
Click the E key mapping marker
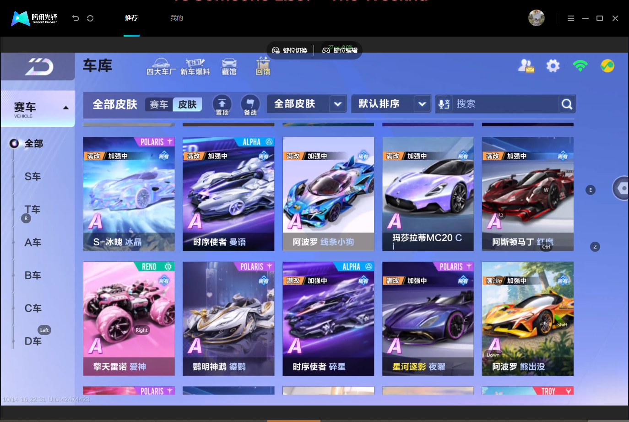click(591, 190)
